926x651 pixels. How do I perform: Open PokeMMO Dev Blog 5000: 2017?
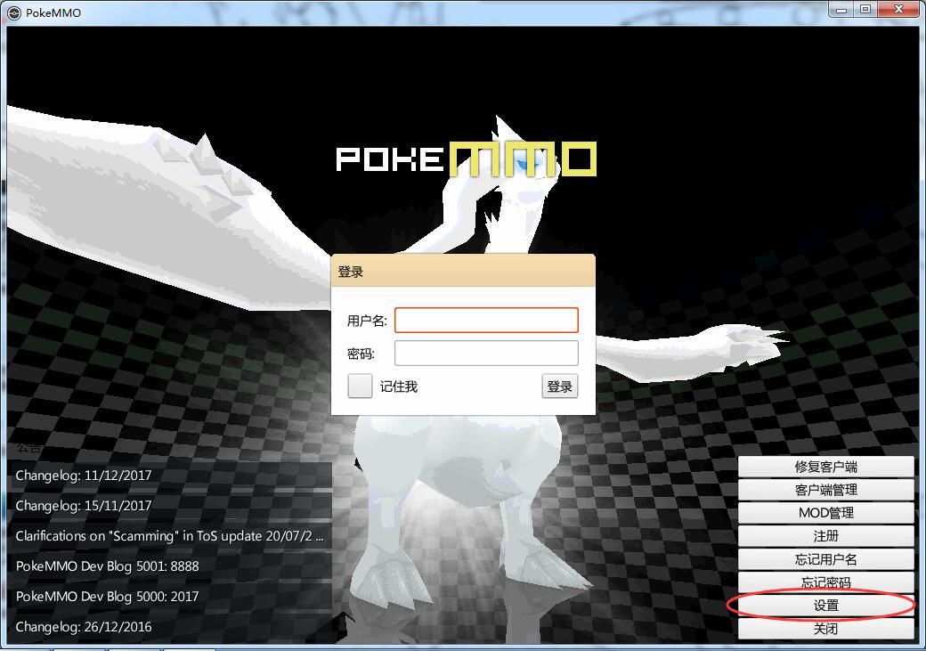click(107, 596)
